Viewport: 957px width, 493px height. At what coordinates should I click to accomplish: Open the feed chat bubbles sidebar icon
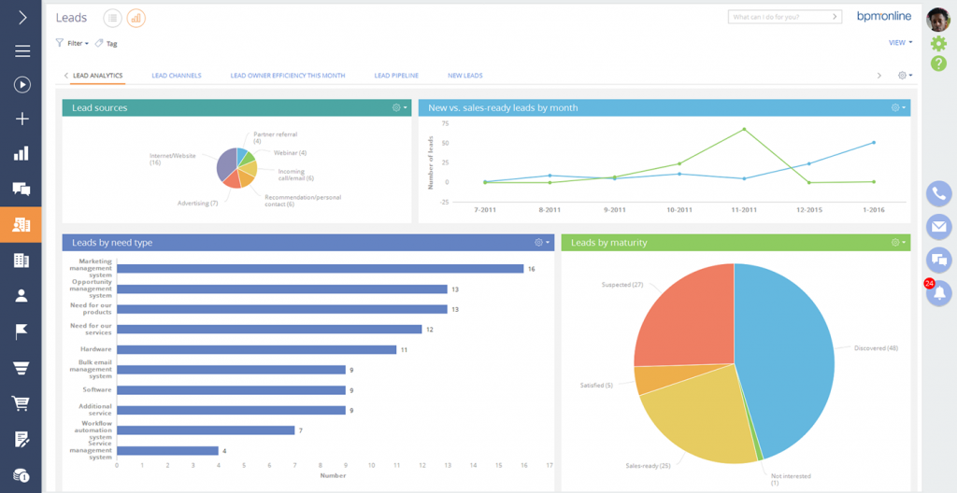[x=21, y=189]
